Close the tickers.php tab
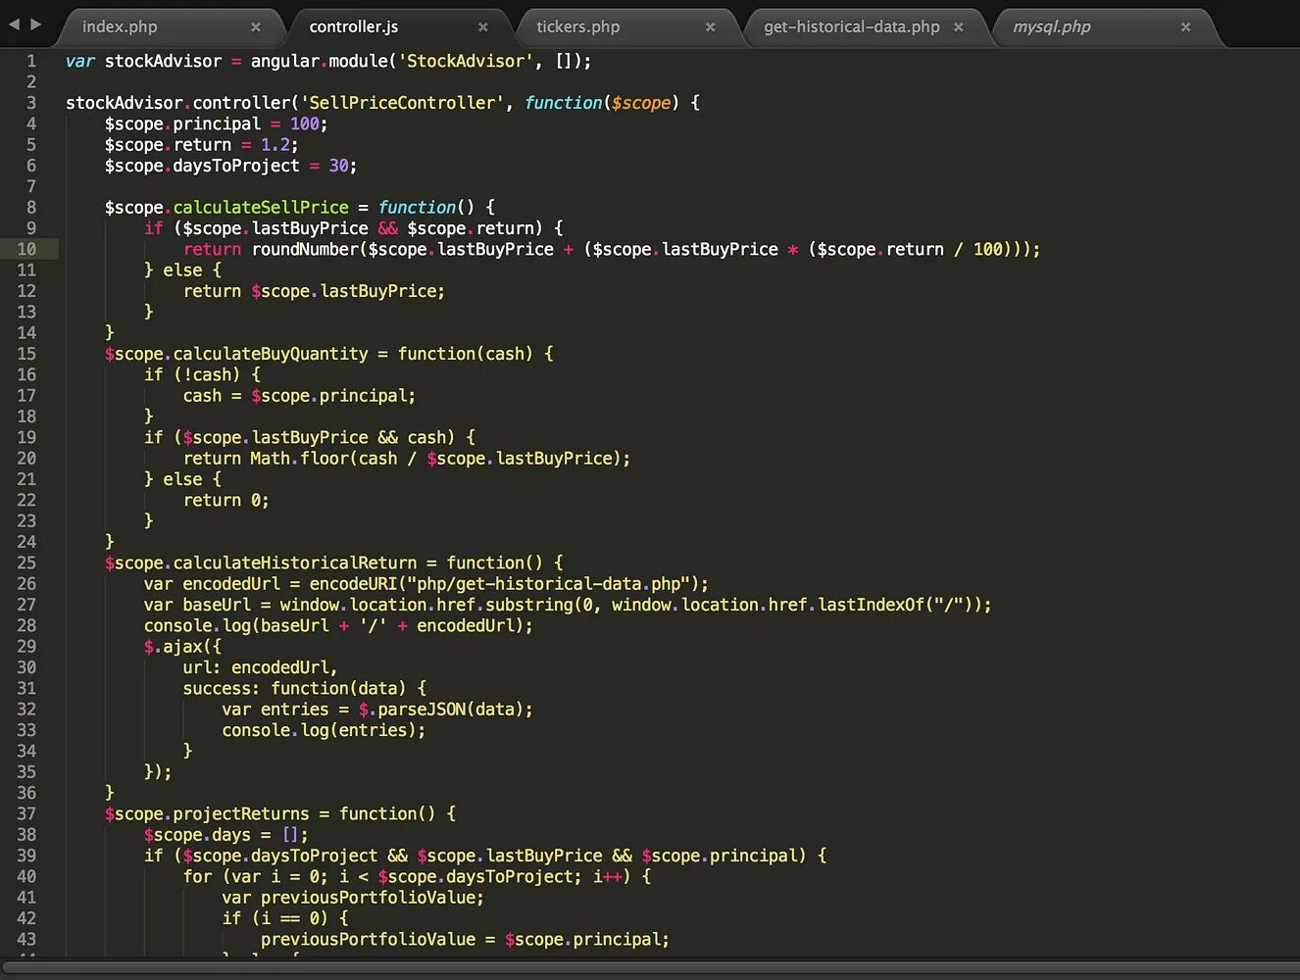 (x=711, y=27)
